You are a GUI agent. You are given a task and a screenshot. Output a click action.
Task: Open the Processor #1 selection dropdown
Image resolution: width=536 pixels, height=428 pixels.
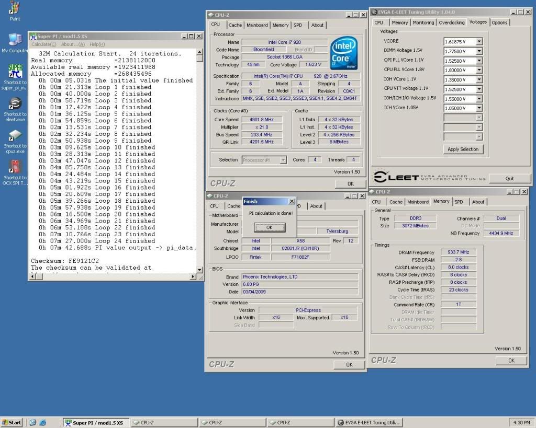pos(283,160)
